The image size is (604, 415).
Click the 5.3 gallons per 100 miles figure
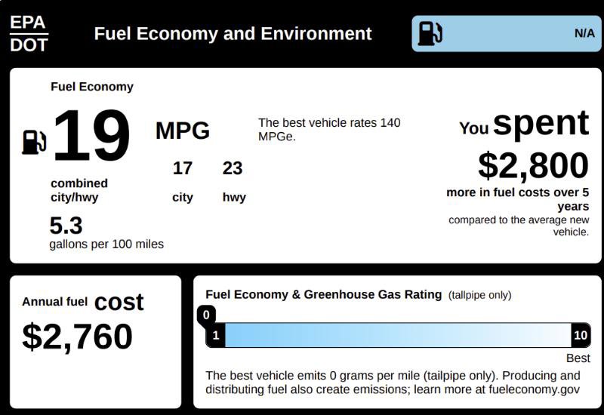coord(66,226)
